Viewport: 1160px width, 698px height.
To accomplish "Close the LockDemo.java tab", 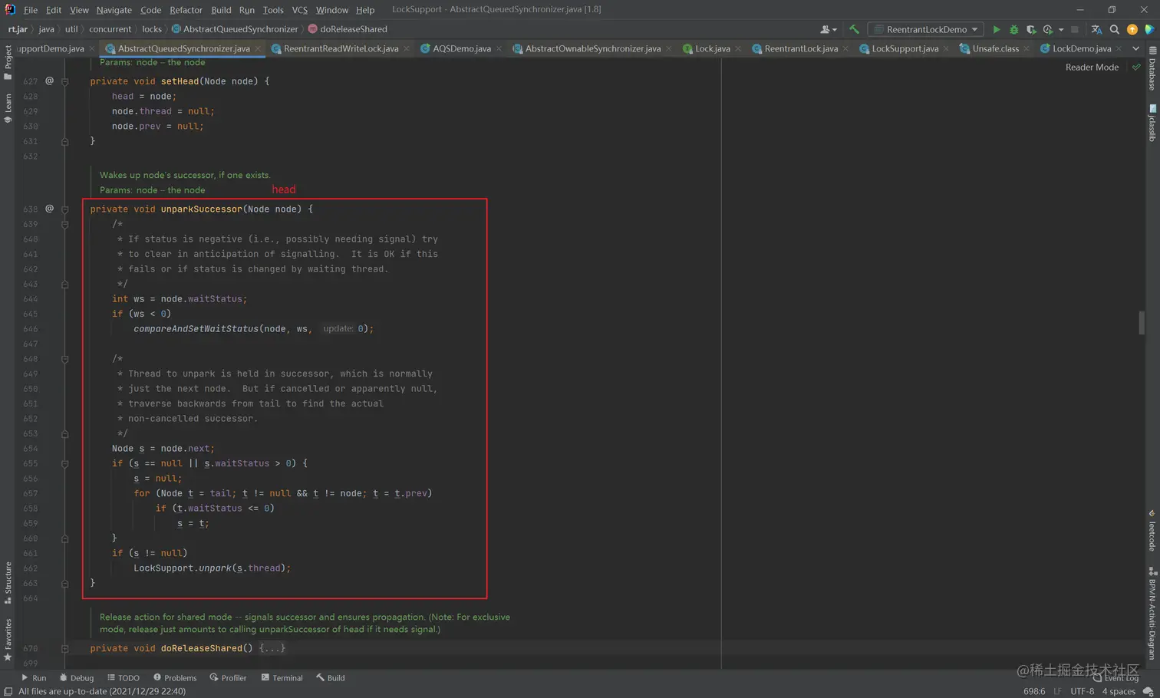I will click(1119, 48).
